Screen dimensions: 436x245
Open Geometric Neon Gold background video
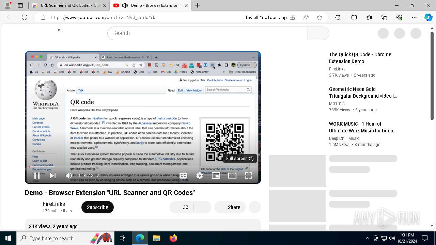coord(363,93)
